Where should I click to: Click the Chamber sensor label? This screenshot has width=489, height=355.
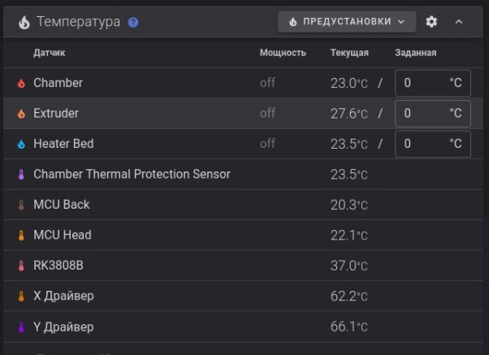[x=58, y=83]
